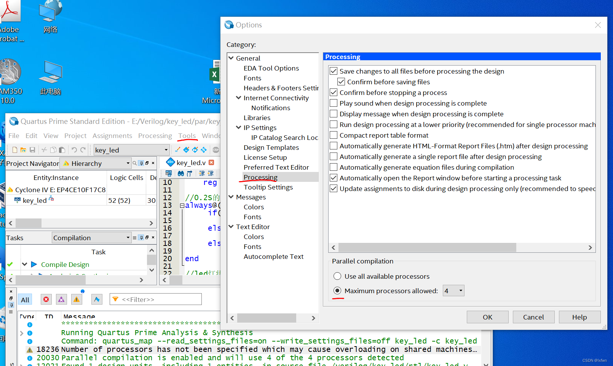
Task: Click the blue flag message filter icon
Action: click(97, 299)
